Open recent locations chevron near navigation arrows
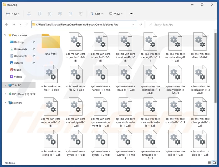This screenshot has width=219, height=167. click(21, 24)
